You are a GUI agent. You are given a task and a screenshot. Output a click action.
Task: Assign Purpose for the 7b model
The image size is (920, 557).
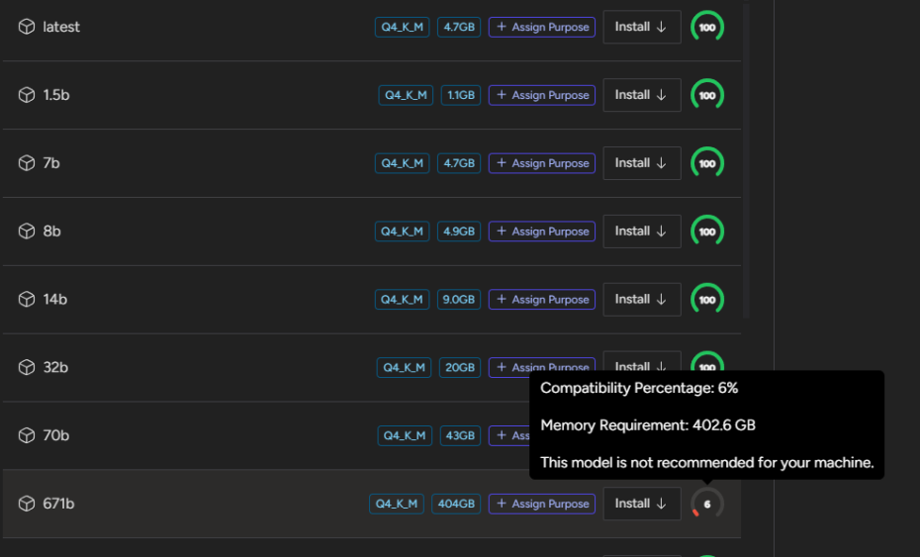tap(542, 163)
